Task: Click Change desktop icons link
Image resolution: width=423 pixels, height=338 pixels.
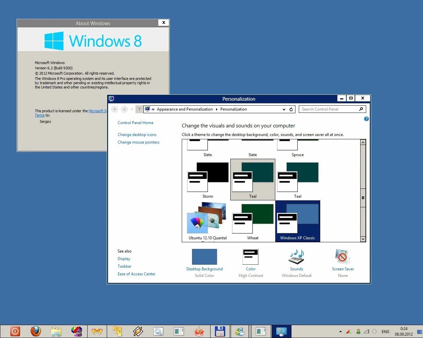Action: (x=137, y=135)
